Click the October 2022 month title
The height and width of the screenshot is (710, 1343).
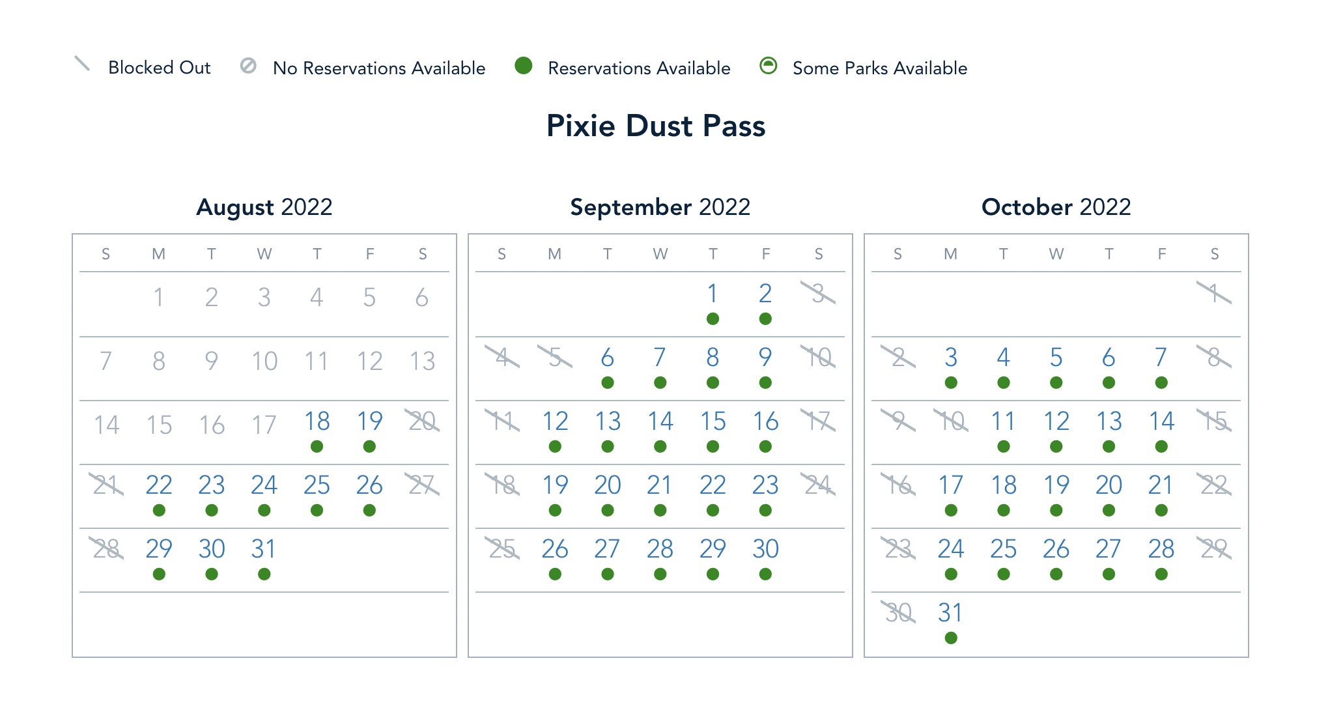[x=1056, y=207]
